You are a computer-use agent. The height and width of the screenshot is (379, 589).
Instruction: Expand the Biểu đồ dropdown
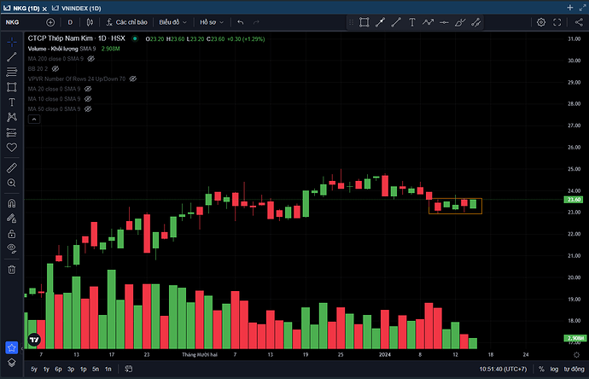tap(172, 22)
